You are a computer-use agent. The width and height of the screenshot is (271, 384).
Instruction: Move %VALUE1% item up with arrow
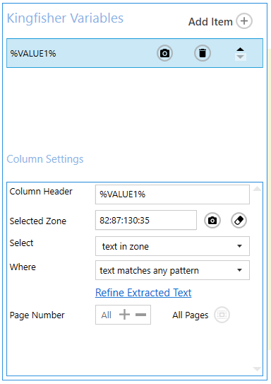(241, 50)
